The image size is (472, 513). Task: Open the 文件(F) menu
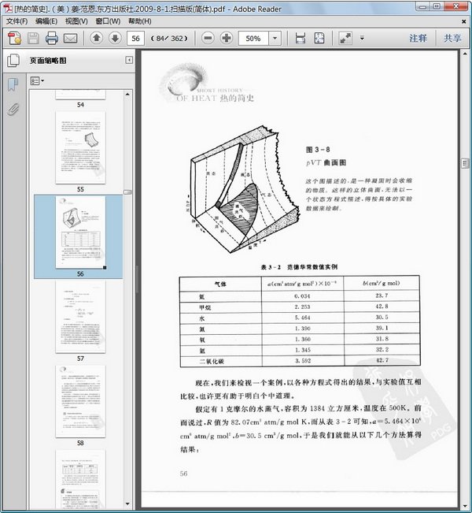coord(17,21)
